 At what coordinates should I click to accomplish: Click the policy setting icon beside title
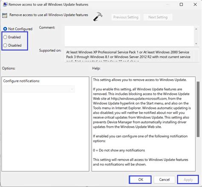coord(5,15)
